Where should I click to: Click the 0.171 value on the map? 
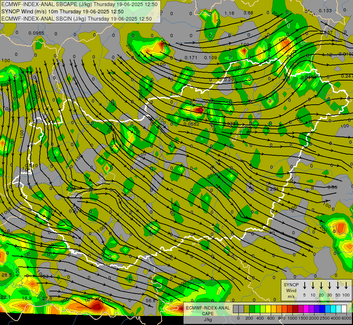point(191,58)
